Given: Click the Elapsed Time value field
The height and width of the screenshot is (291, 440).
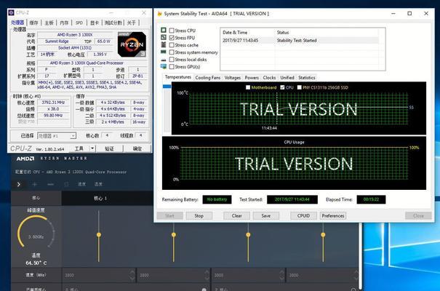Looking at the screenshot, I should (371, 199).
